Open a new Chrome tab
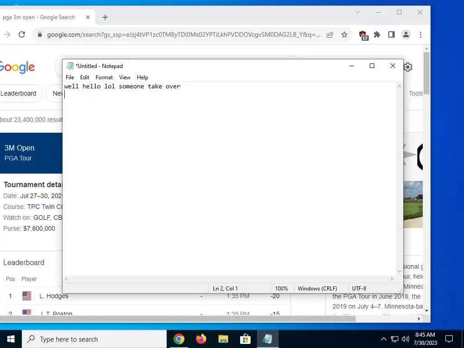 click(105, 17)
